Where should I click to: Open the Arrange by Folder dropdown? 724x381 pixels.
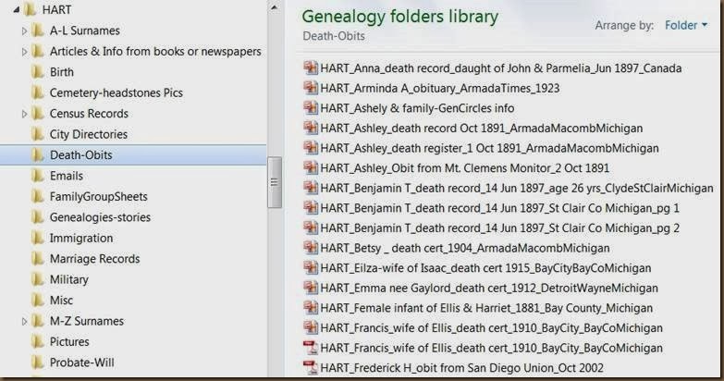click(x=687, y=26)
